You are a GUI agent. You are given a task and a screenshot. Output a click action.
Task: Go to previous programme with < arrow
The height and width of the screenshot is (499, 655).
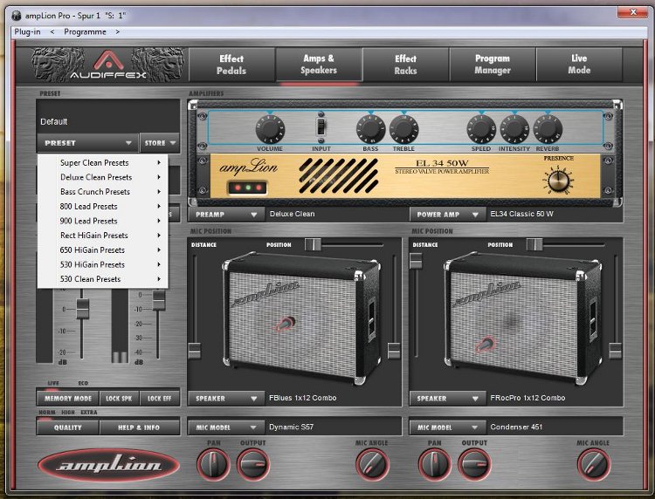(52, 31)
